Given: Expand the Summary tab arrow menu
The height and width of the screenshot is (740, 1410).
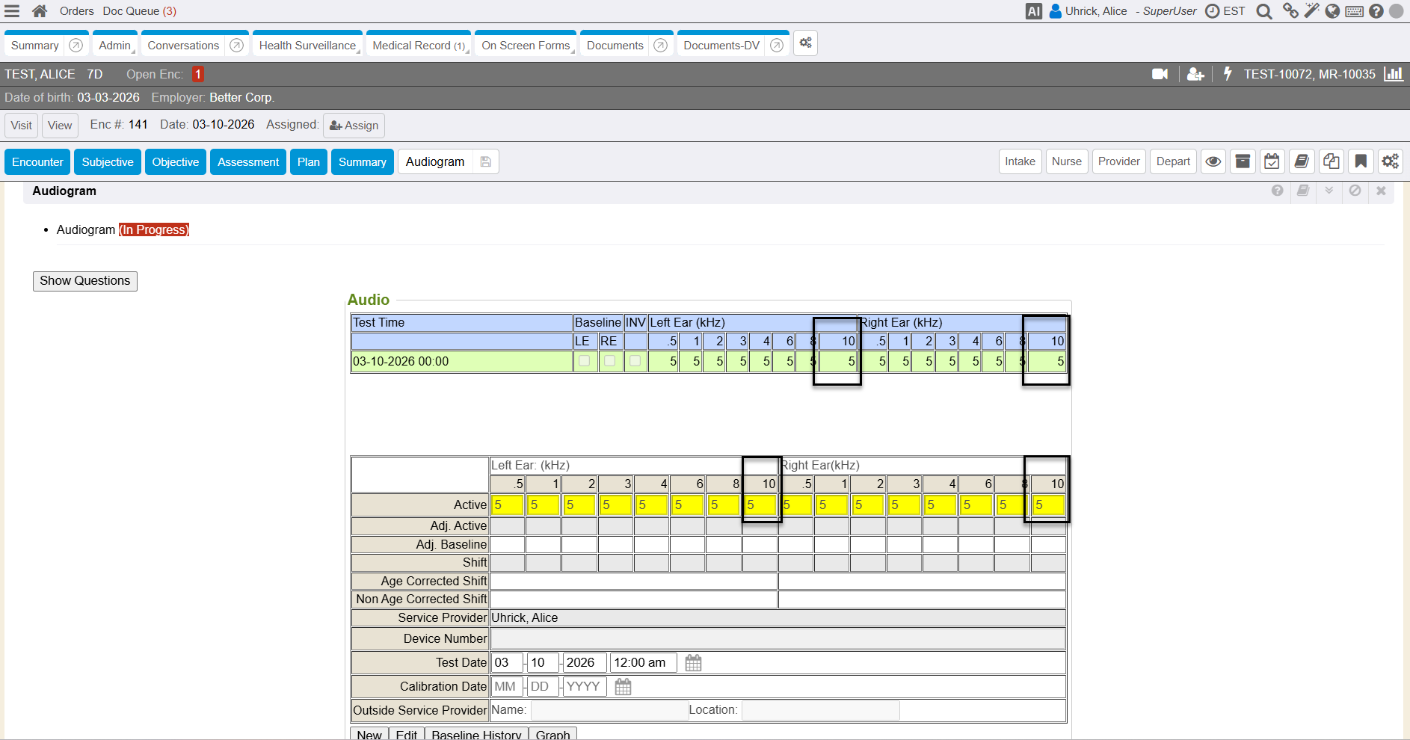Looking at the screenshot, I should [x=76, y=46].
